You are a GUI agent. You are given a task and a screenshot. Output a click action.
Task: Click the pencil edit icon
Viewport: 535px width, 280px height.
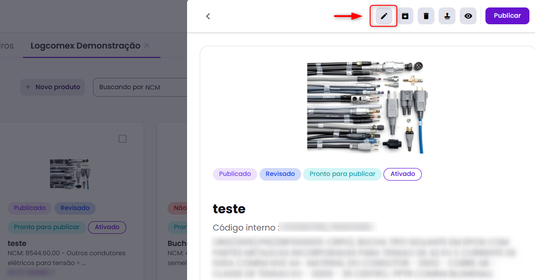384,16
